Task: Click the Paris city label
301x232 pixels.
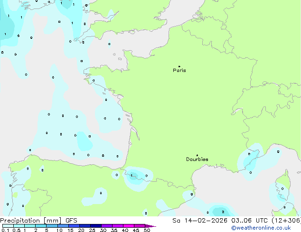Action: pos(179,71)
